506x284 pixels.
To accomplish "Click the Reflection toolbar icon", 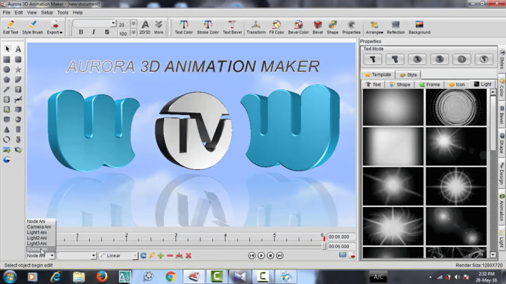I will 395,27.
